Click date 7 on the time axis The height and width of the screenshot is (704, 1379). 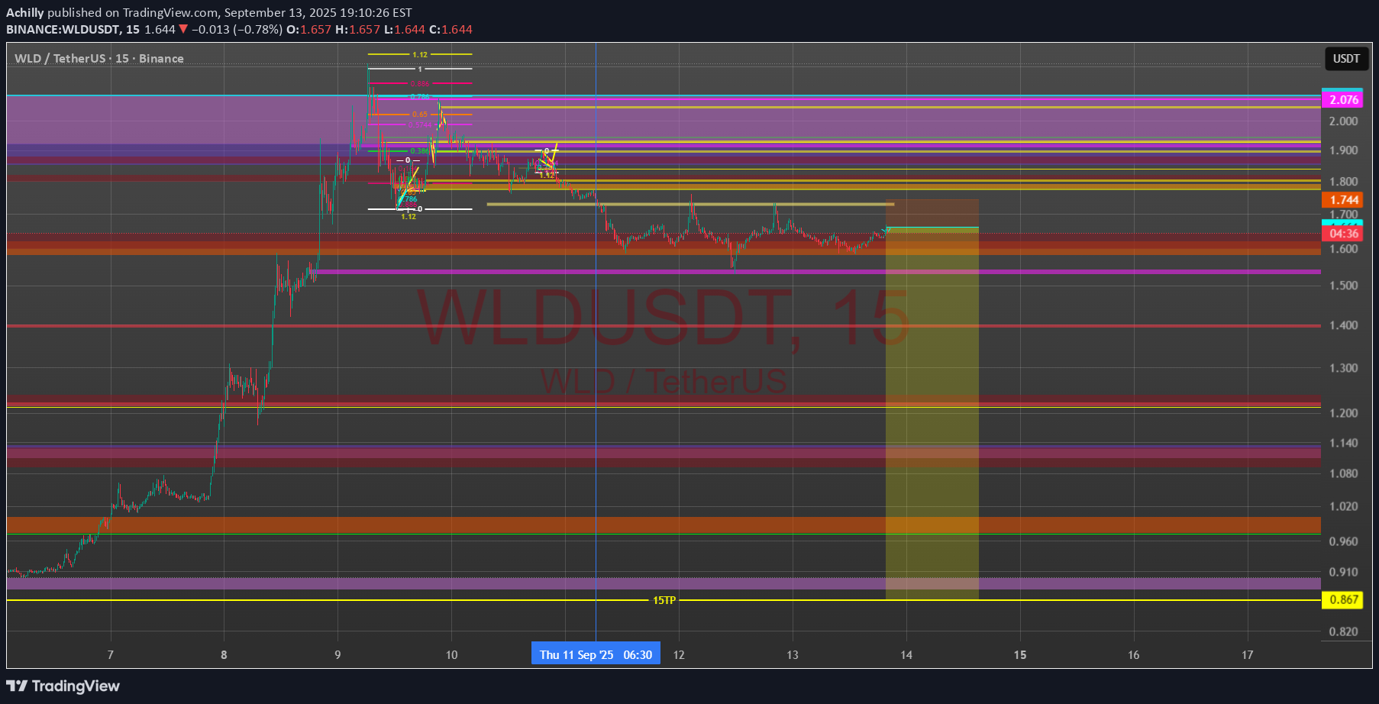[111, 655]
